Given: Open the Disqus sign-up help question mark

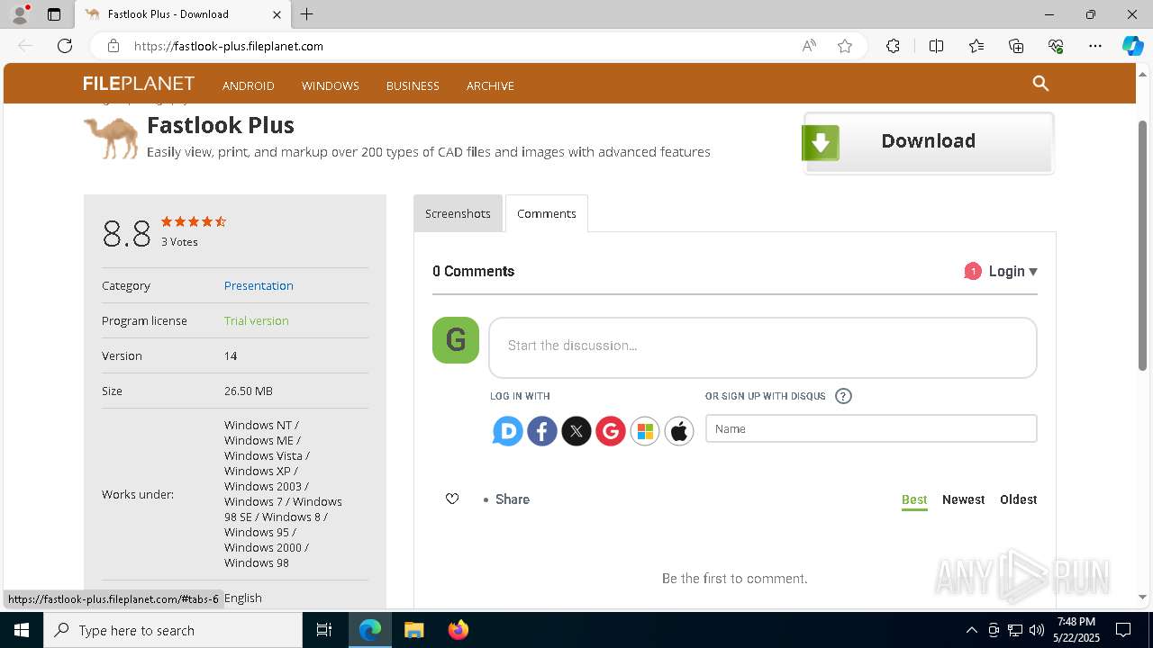Looking at the screenshot, I should [x=843, y=396].
